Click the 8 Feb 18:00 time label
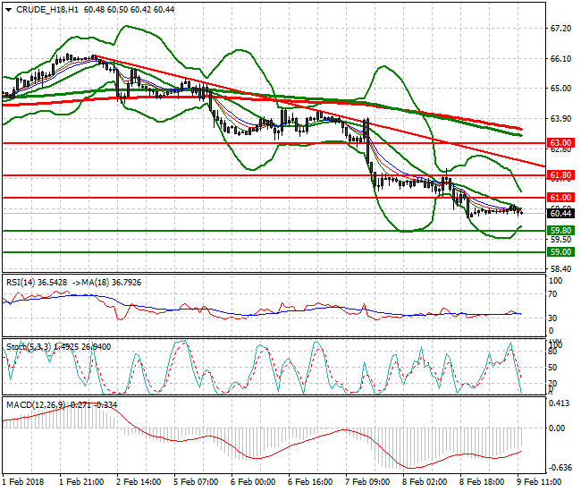 (482, 482)
